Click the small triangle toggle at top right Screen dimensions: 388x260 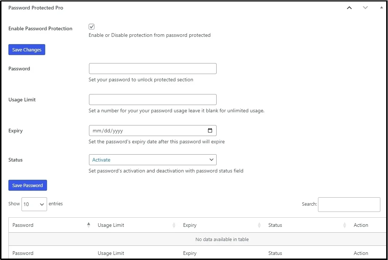pyautogui.click(x=382, y=7)
